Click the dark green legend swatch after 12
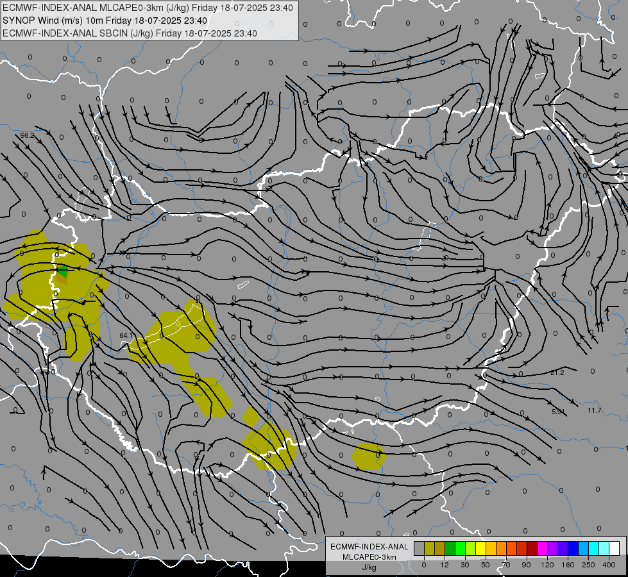Viewport: 628px width, 577px height. (450, 548)
